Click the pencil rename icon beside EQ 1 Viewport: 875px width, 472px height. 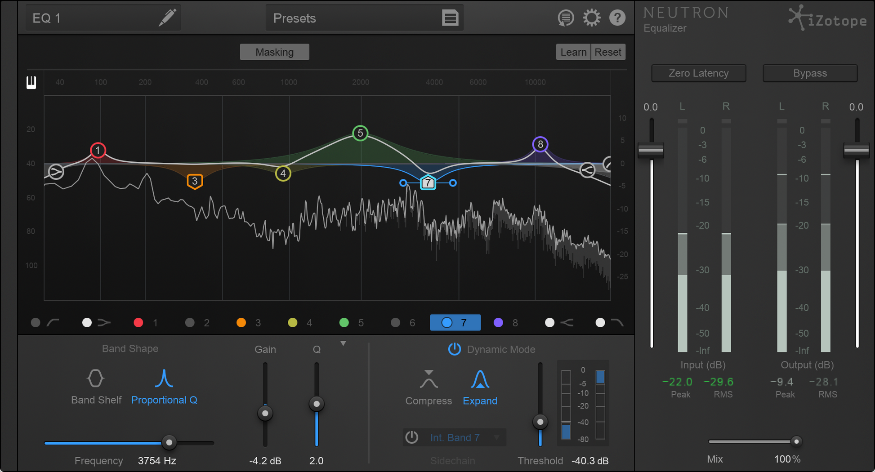(x=167, y=18)
